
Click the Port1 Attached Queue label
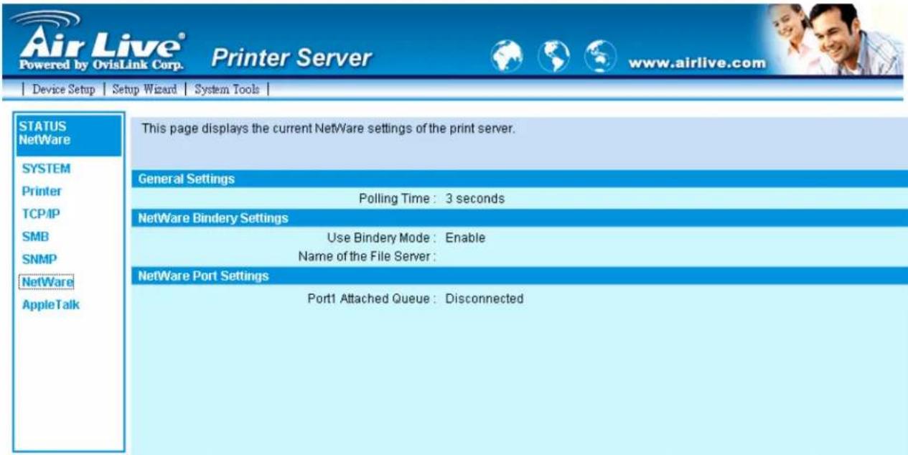point(372,299)
